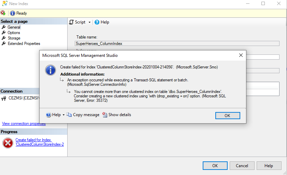Screen dimensions: 287x175
Task: Click wrench icon beside General
Action: (x=3, y=27)
